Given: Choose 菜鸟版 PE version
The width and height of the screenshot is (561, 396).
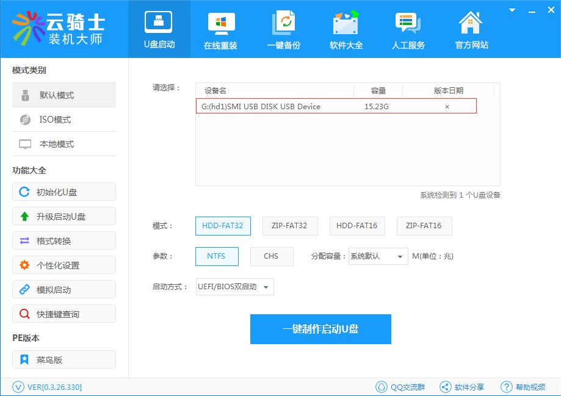Looking at the screenshot, I should (64, 359).
